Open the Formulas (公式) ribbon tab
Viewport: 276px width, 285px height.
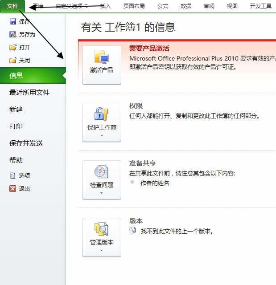(x=163, y=6)
